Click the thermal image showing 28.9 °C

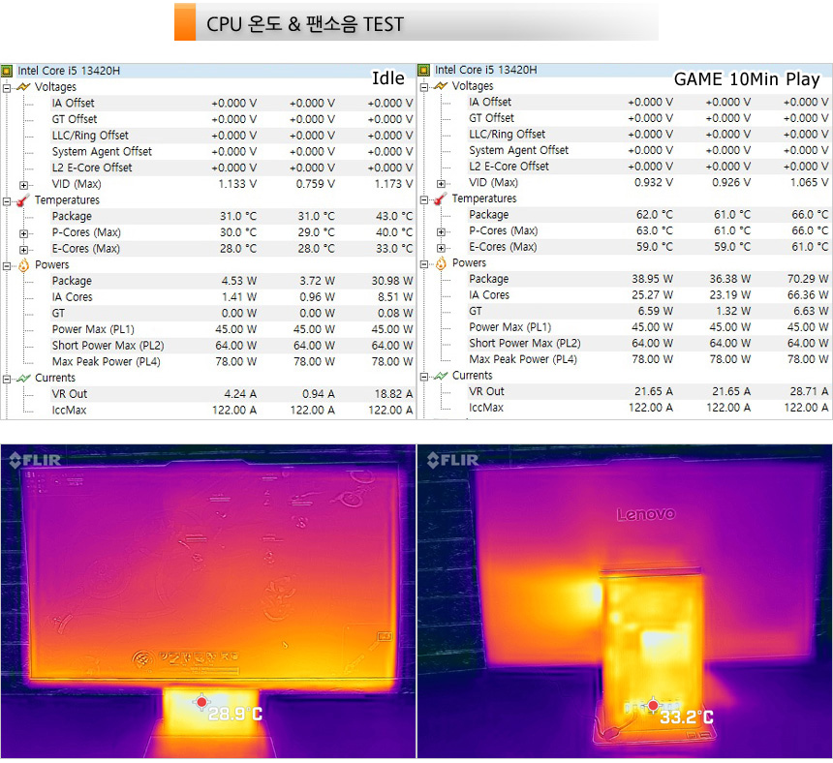tap(207, 600)
